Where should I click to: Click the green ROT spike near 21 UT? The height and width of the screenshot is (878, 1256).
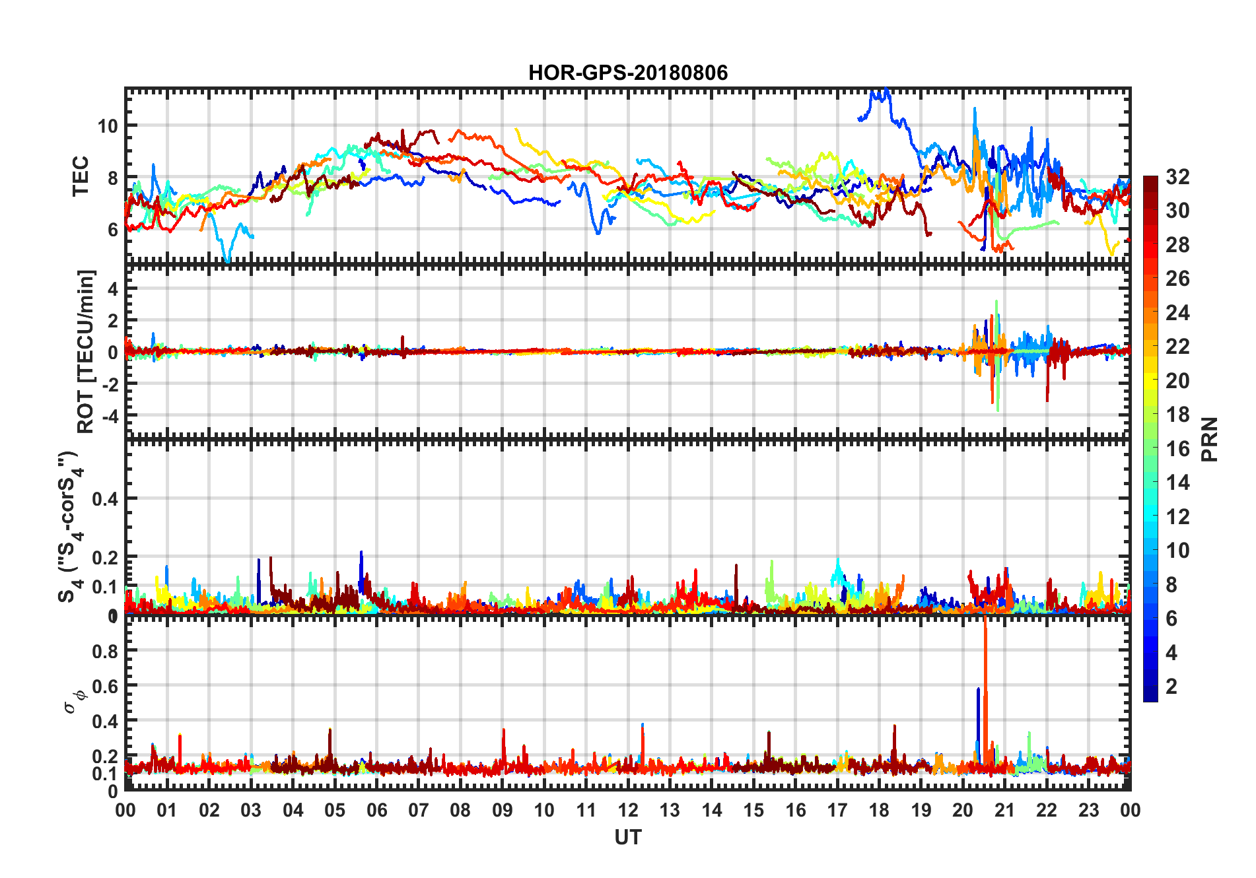(x=997, y=355)
